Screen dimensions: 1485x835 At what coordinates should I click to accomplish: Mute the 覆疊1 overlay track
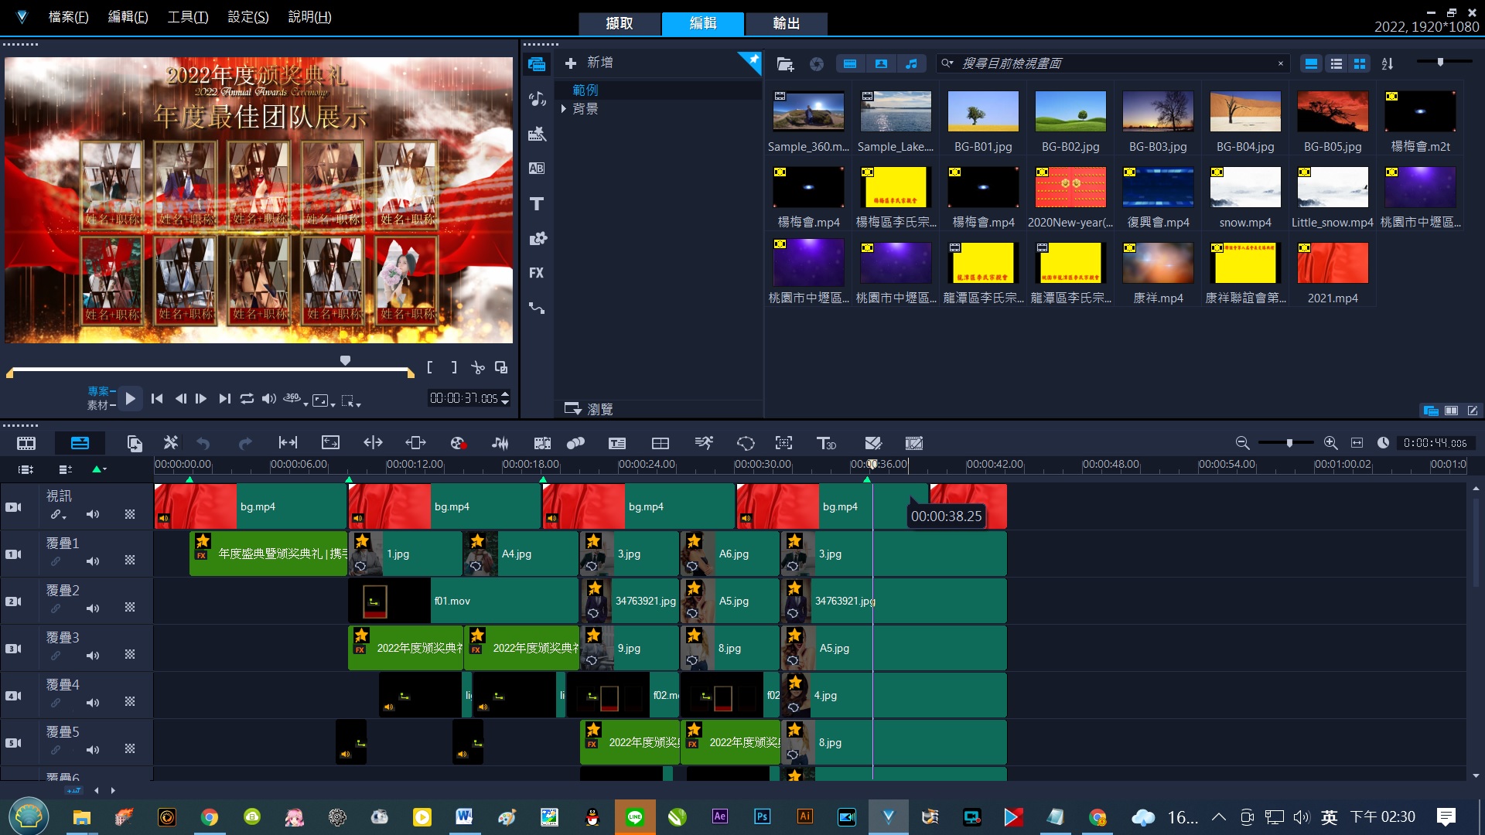93,561
